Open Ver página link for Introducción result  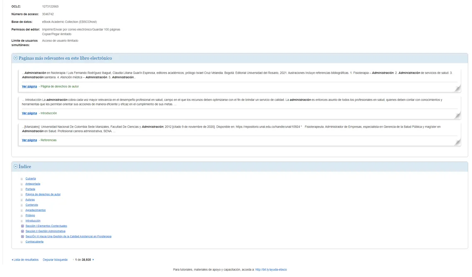click(x=29, y=113)
